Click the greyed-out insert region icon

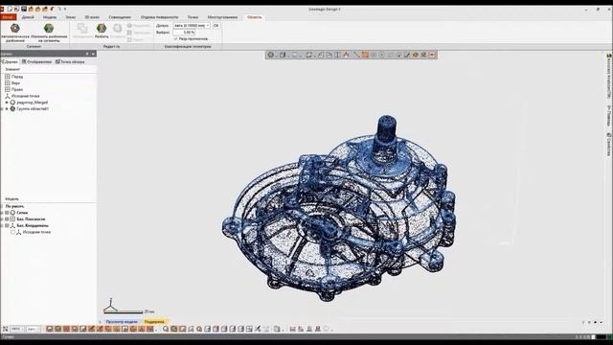tap(117, 28)
